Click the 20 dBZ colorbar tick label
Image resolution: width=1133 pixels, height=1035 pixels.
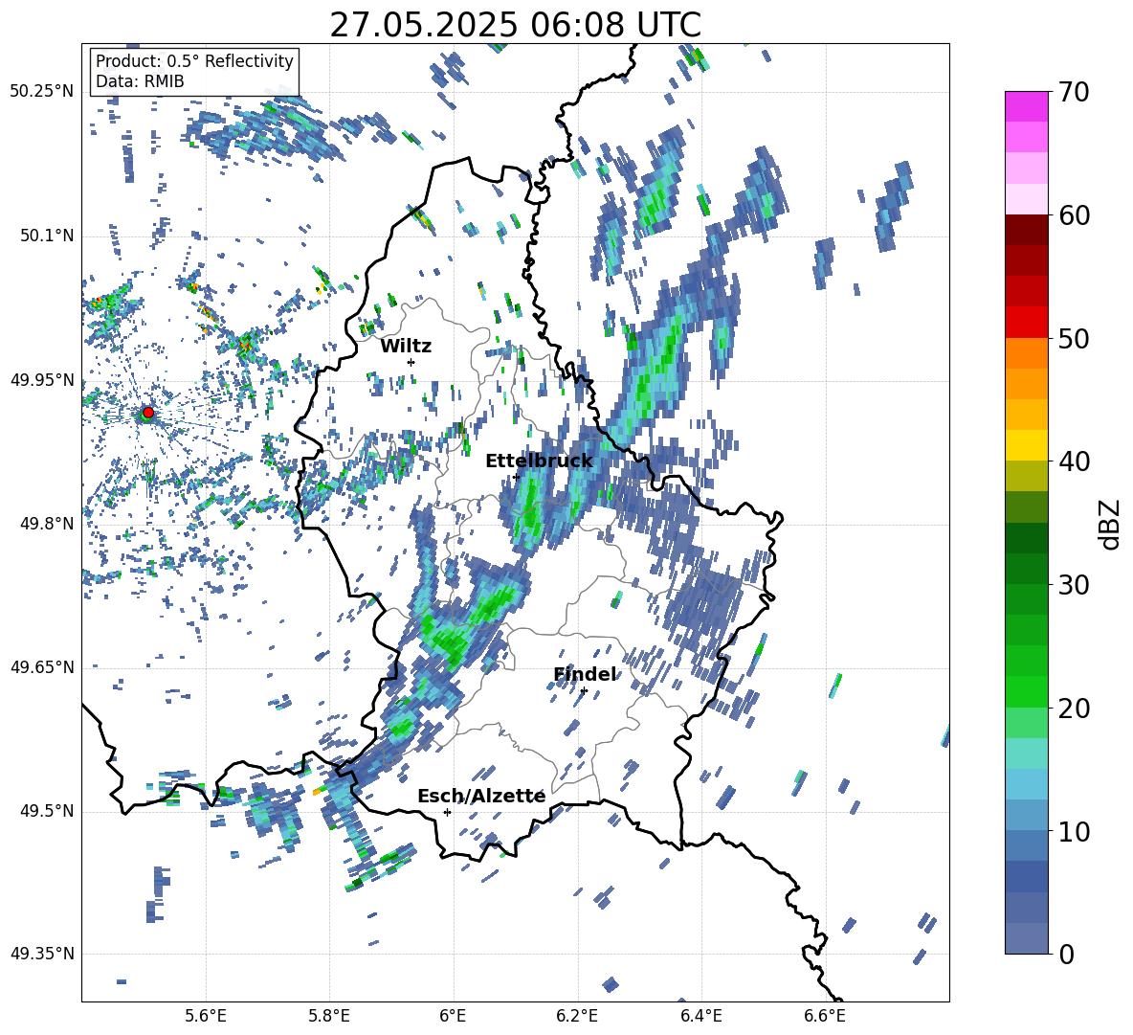pyautogui.click(x=1075, y=709)
